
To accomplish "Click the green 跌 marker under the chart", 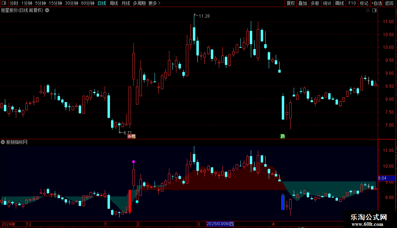I will (x=283, y=136).
